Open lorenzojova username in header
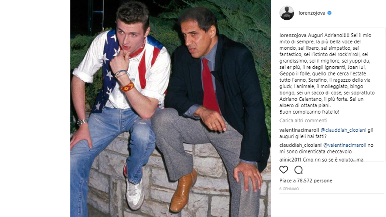This screenshot has width=386, height=217. pyautogui.click(x=312, y=13)
